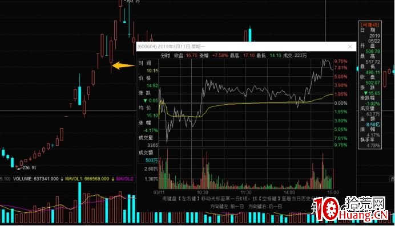Click the 4.78% turnover rate in info panel
395x226 pixels.
point(374,146)
